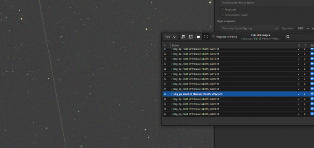Uncheck selection box for file 00026.fit

pyautogui.click(x=312, y=94)
